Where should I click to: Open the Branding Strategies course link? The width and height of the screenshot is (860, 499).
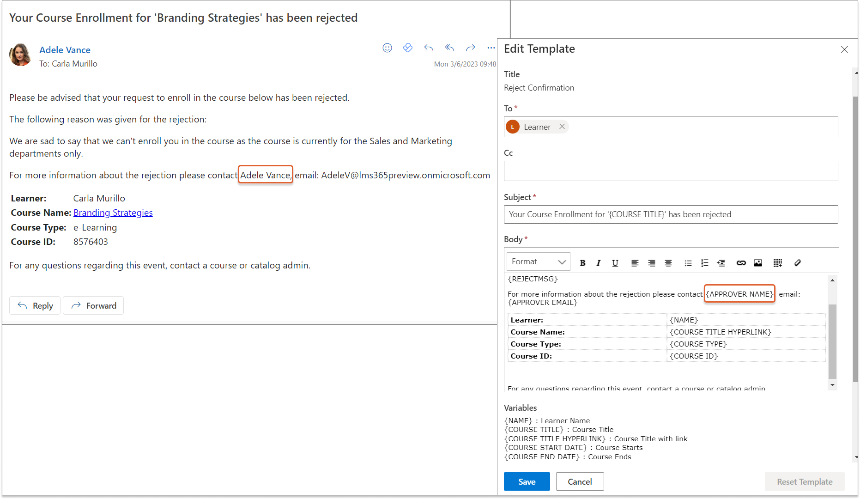[x=113, y=213]
